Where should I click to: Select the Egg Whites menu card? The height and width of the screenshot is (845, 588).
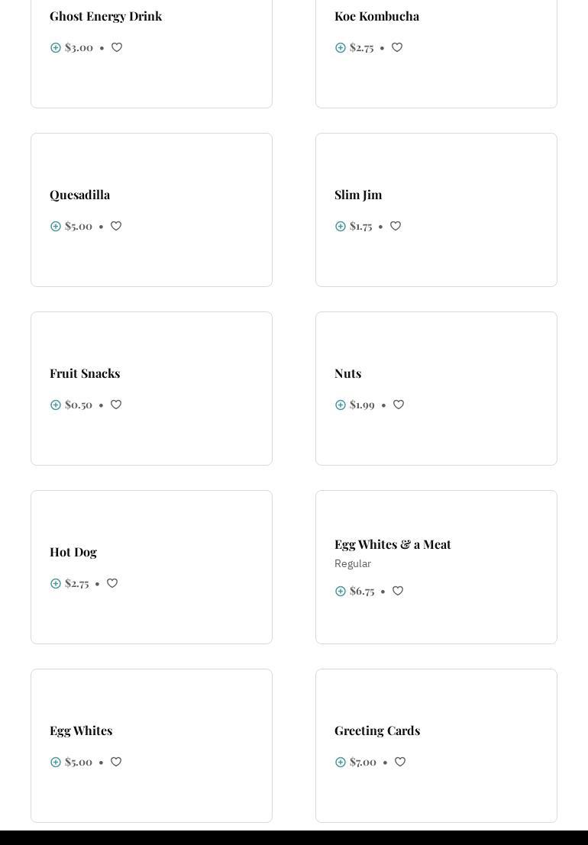151,745
